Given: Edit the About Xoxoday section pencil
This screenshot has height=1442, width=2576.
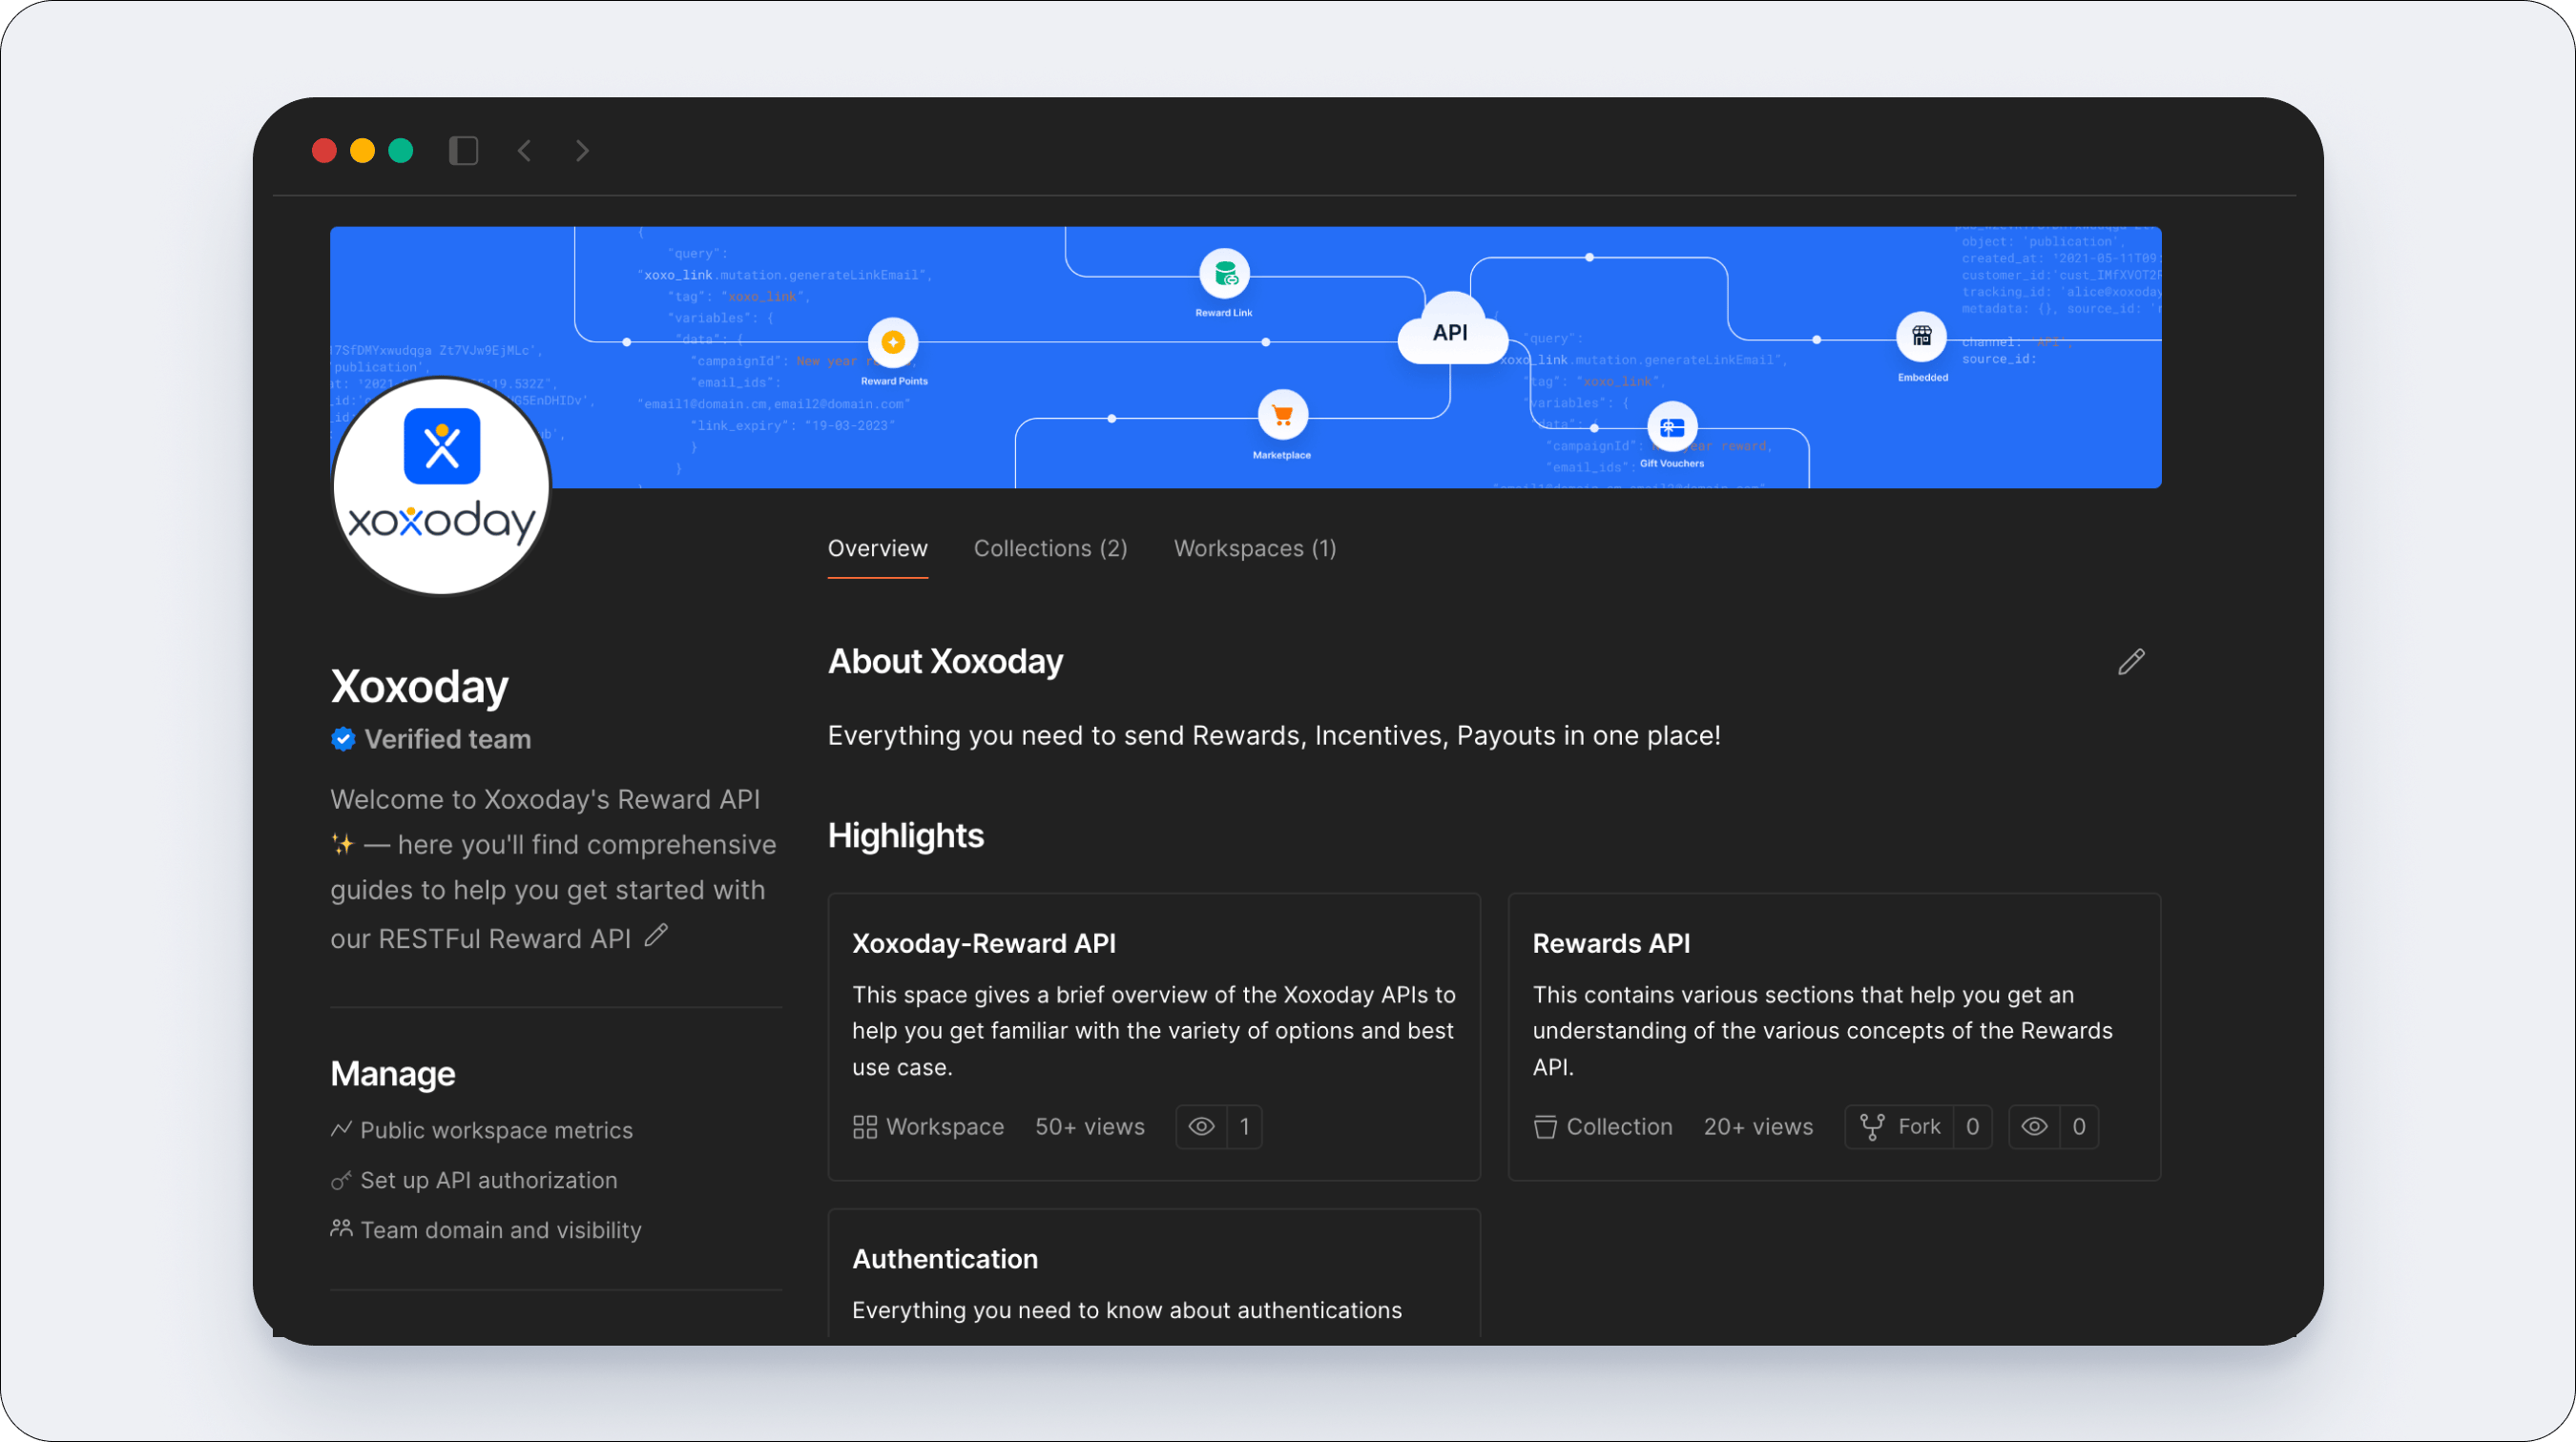Looking at the screenshot, I should [x=2131, y=662].
